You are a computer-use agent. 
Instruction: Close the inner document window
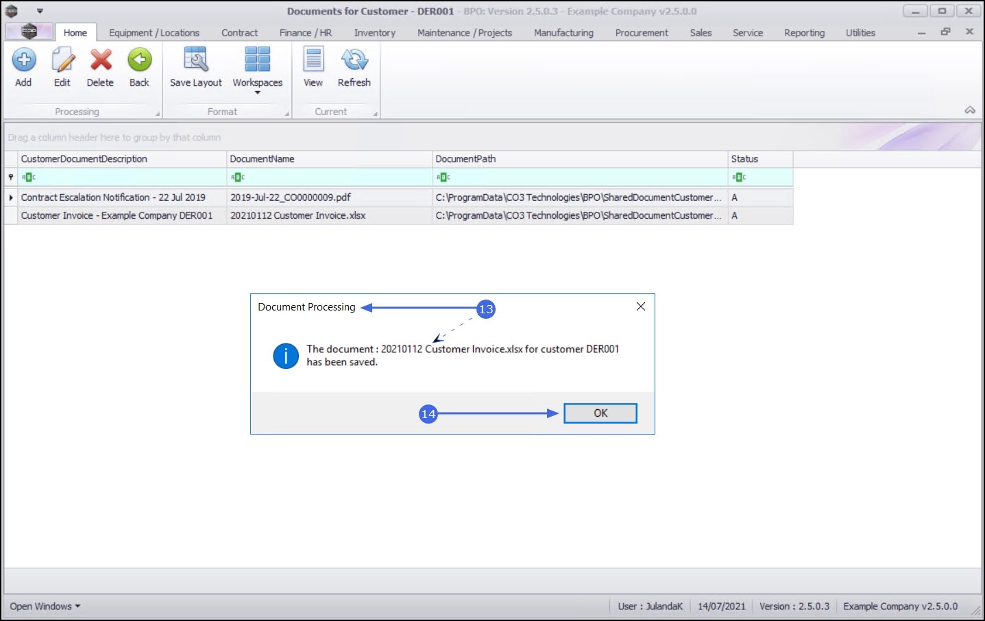(x=970, y=32)
